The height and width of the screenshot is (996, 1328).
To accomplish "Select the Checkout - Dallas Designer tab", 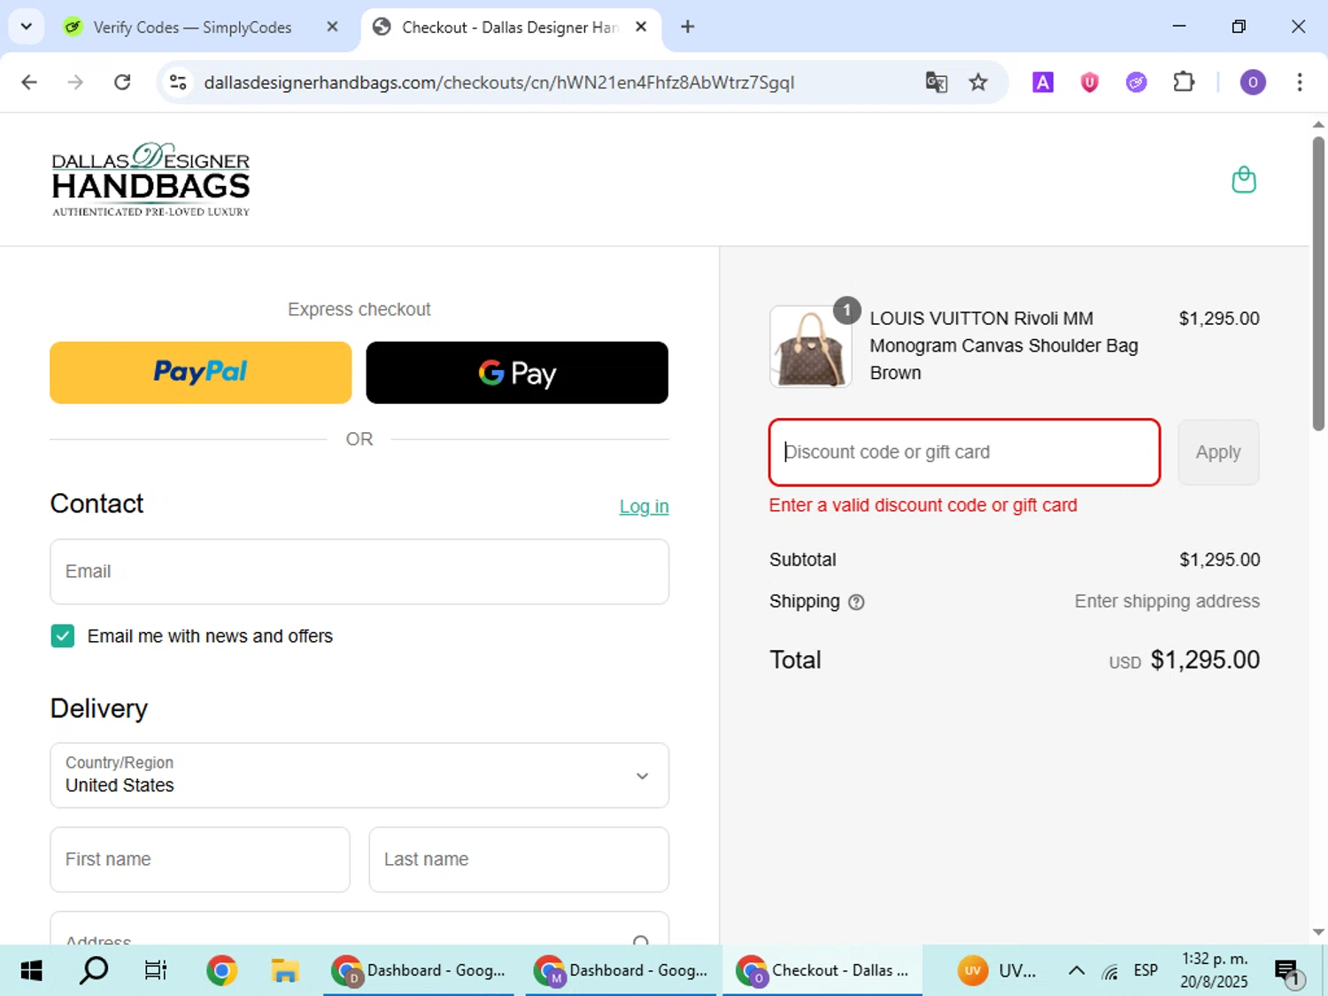I will pyautogui.click(x=509, y=27).
